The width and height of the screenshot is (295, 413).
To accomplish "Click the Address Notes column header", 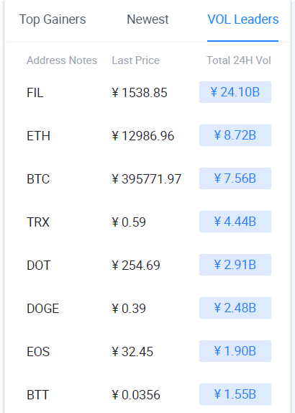I will tap(62, 60).
